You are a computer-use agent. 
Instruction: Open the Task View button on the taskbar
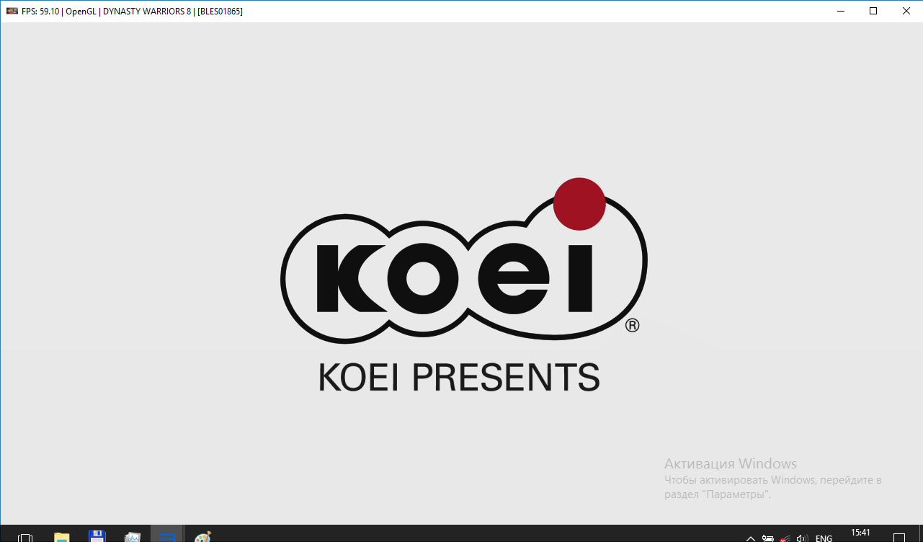(x=25, y=537)
